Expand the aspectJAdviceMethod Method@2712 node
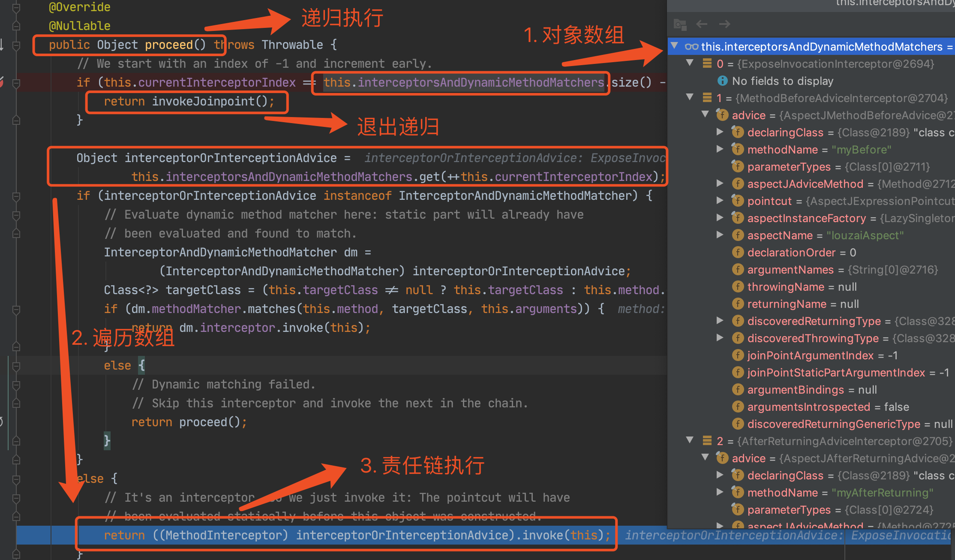 pos(720,183)
